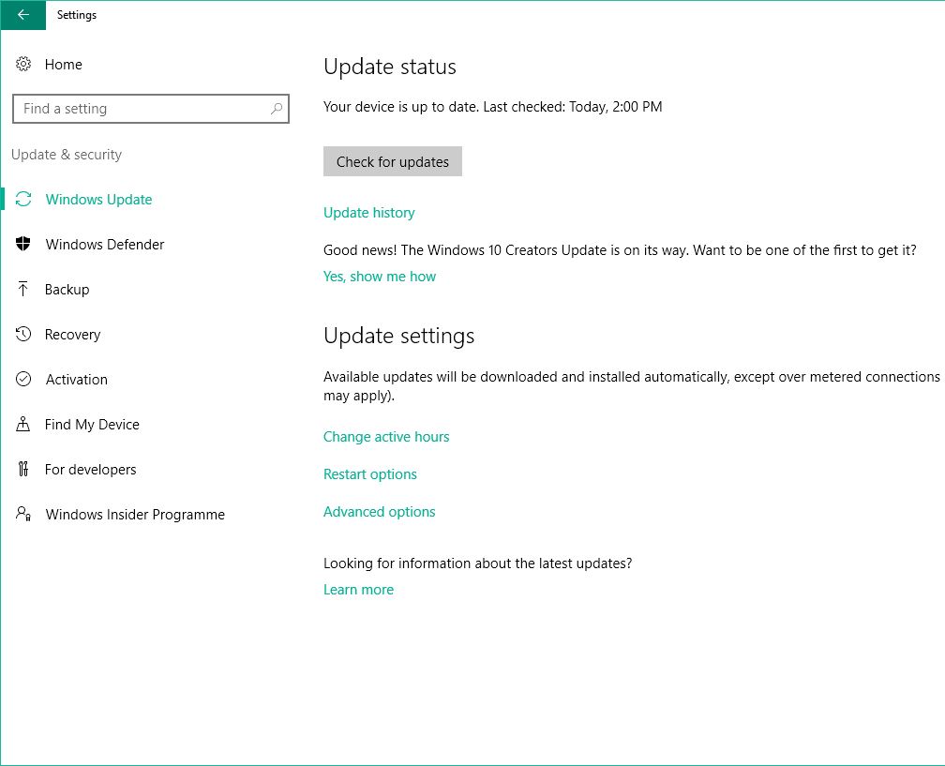945x766 pixels.
Task: Click the Check for updates button
Action: 392,161
